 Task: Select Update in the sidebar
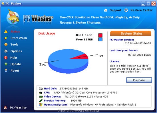tap(16, 64)
